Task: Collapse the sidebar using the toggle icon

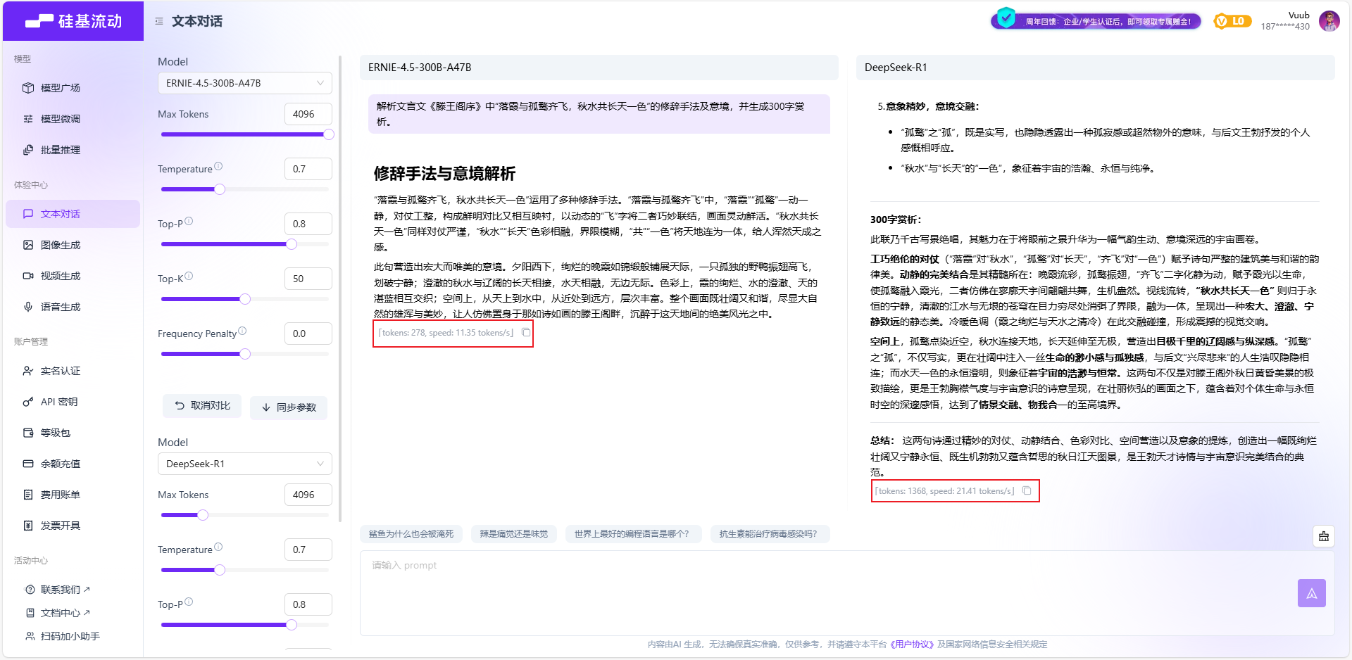Action: (x=158, y=21)
